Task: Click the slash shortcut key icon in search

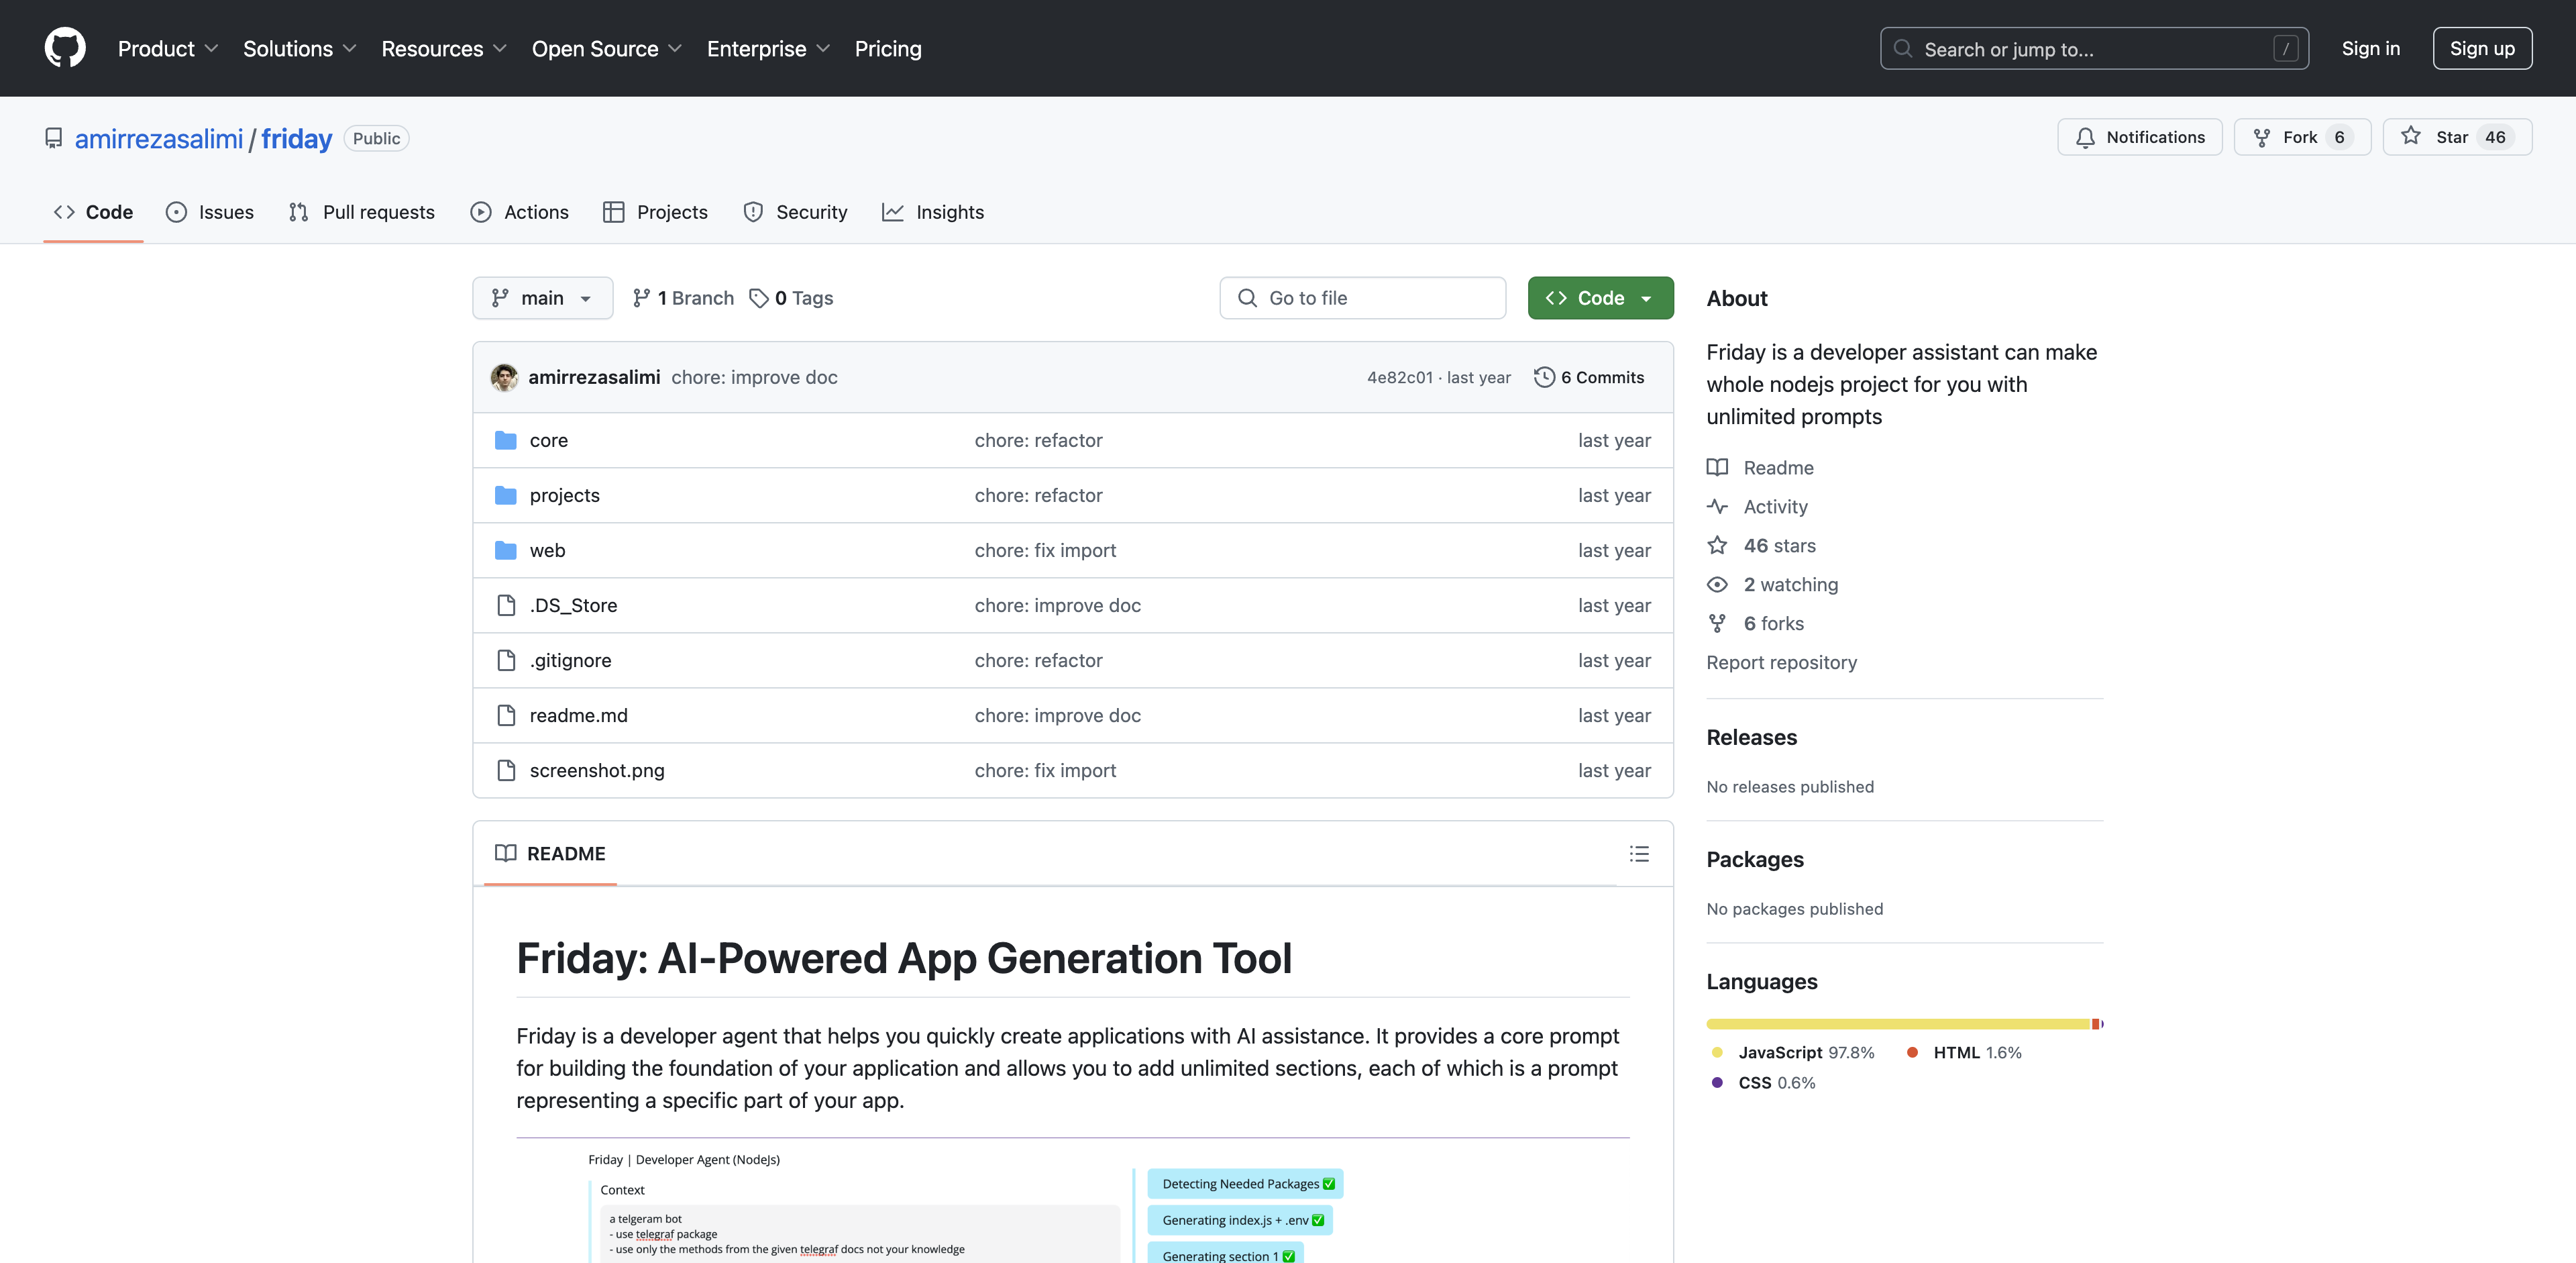Action: 2286,48
